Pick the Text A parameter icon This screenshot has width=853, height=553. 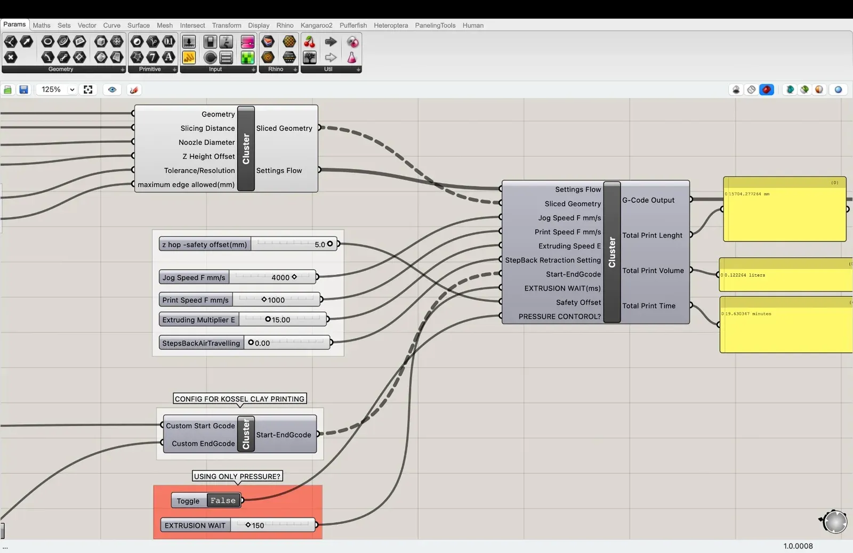[x=168, y=57]
